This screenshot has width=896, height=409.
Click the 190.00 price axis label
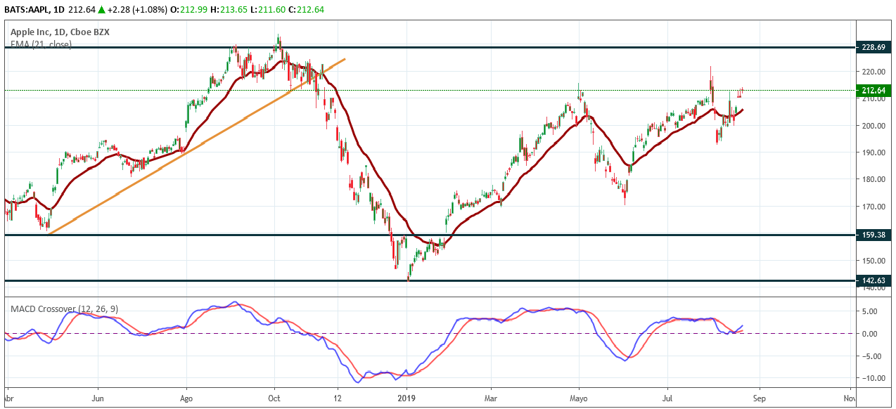point(873,152)
